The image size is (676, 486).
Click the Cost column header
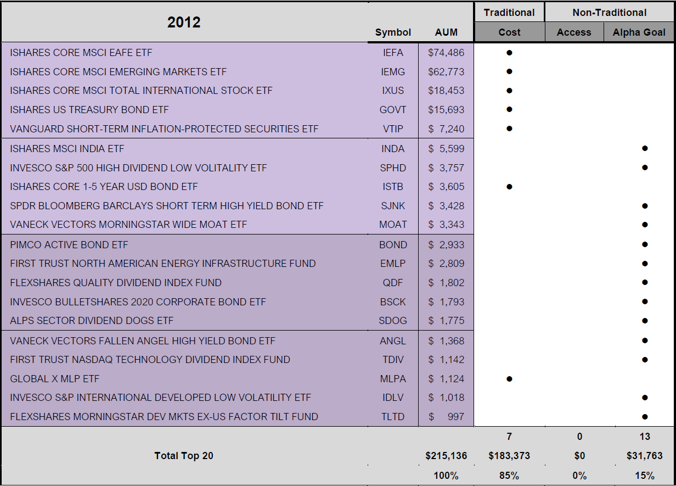(509, 32)
